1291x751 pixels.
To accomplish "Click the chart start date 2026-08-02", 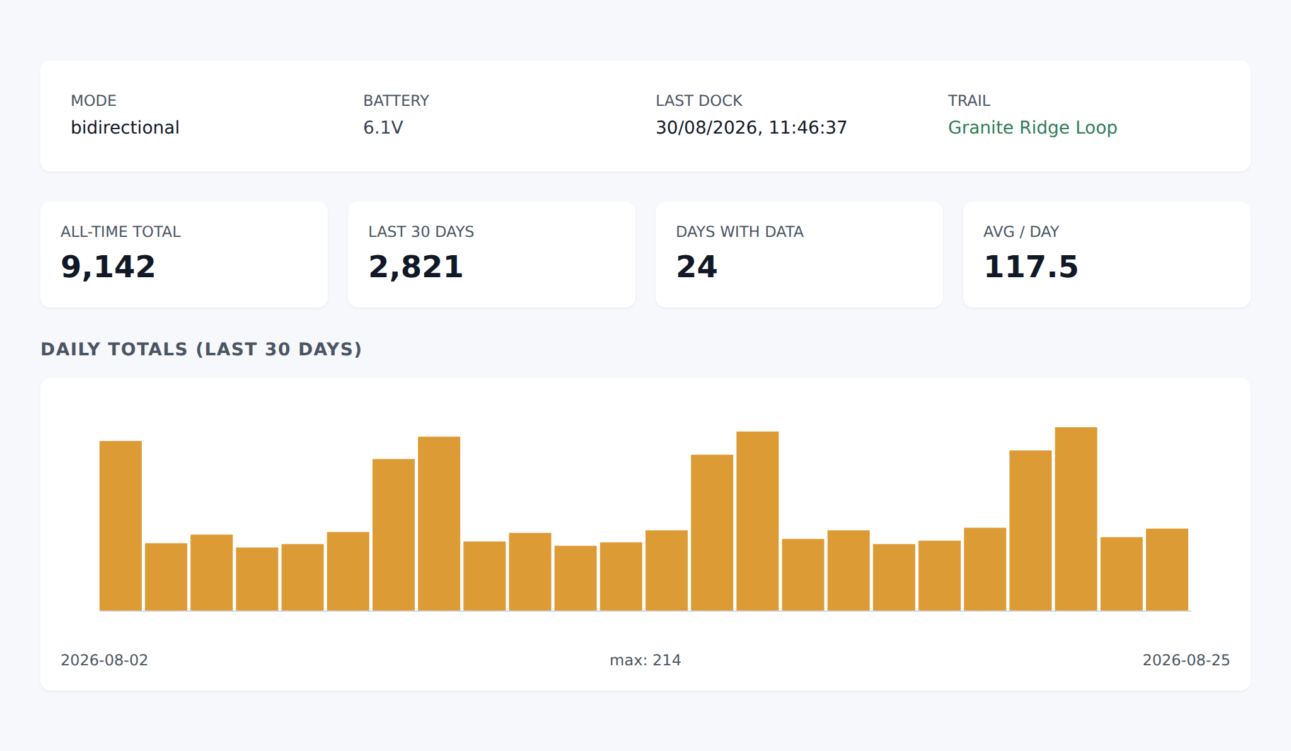I will 104,660.
